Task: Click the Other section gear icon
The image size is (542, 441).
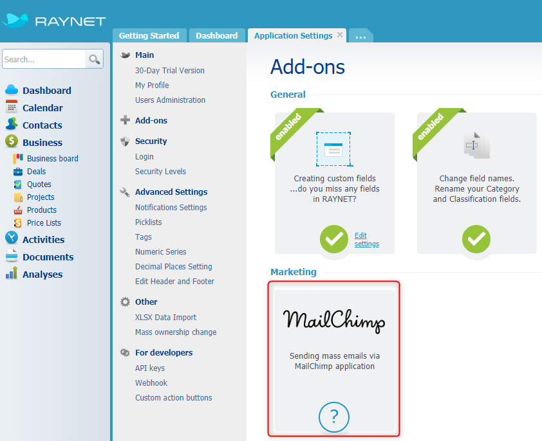Action: [x=125, y=302]
